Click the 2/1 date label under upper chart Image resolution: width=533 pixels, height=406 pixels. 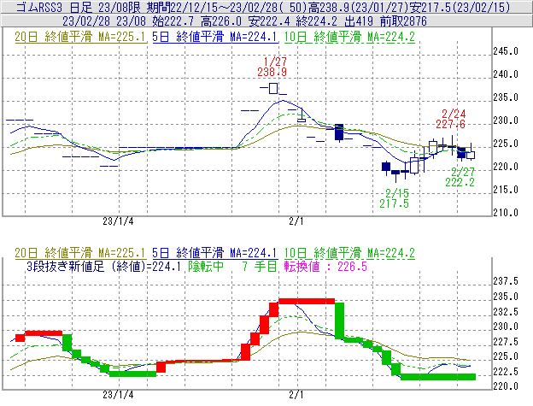296,221
